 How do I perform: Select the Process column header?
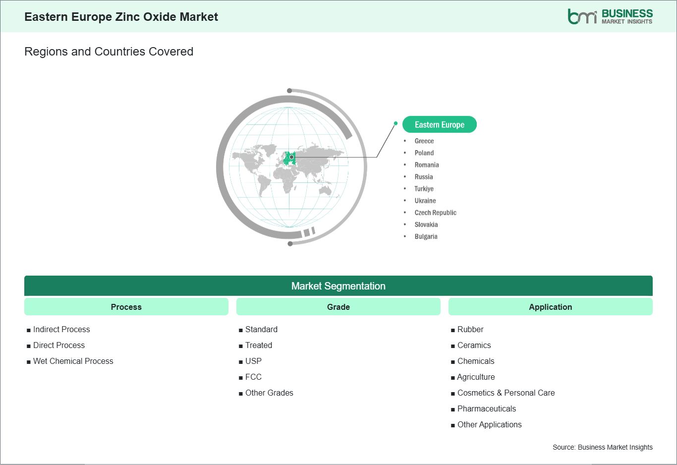tap(126, 307)
